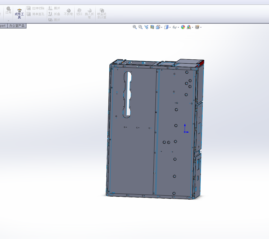Open 钣金成本计算 sheet metal costing

(x=102, y=14)
